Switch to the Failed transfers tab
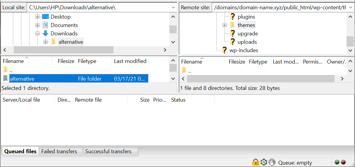 59,151
